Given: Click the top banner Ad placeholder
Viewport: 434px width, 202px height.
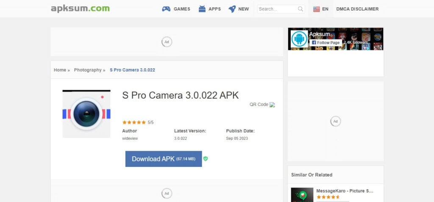Looking at the screenshot, I should coord(167,42).
